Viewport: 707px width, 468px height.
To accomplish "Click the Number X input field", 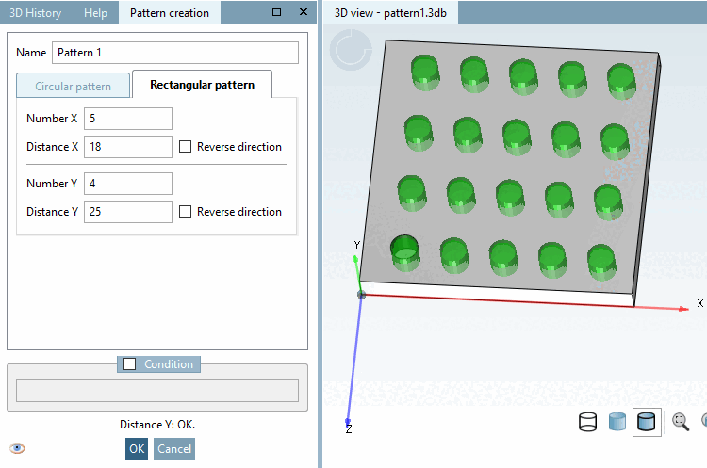I will 128,119.
